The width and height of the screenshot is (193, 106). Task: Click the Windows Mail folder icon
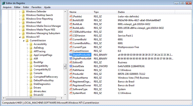point(23,22)
